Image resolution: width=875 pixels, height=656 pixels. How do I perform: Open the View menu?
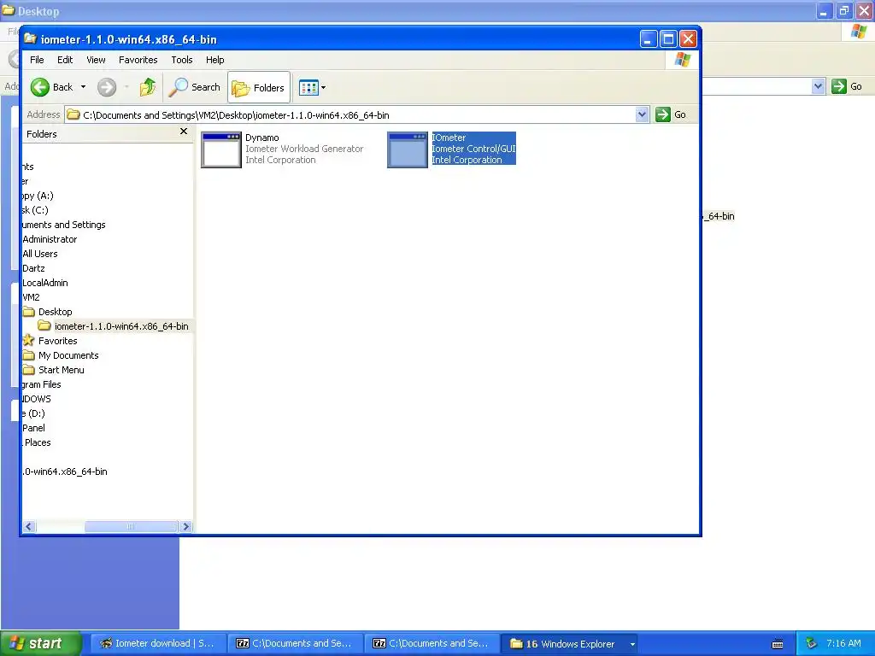coord(96,60)
